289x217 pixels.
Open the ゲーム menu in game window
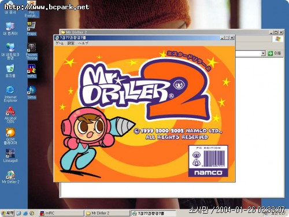60,43
